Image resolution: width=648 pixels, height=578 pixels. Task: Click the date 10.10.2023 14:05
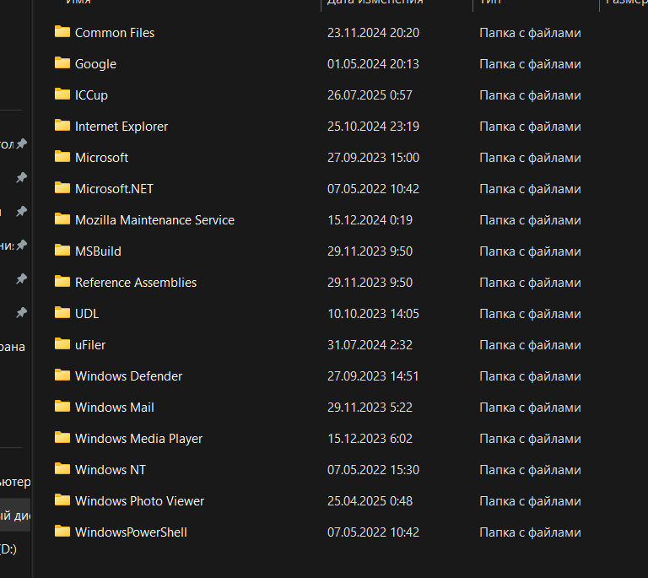pyautogui.click(x=373, y=314)
